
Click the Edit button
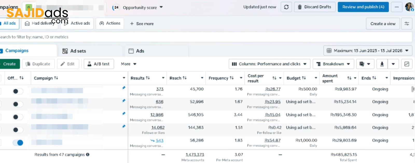(x=68, y=64)
